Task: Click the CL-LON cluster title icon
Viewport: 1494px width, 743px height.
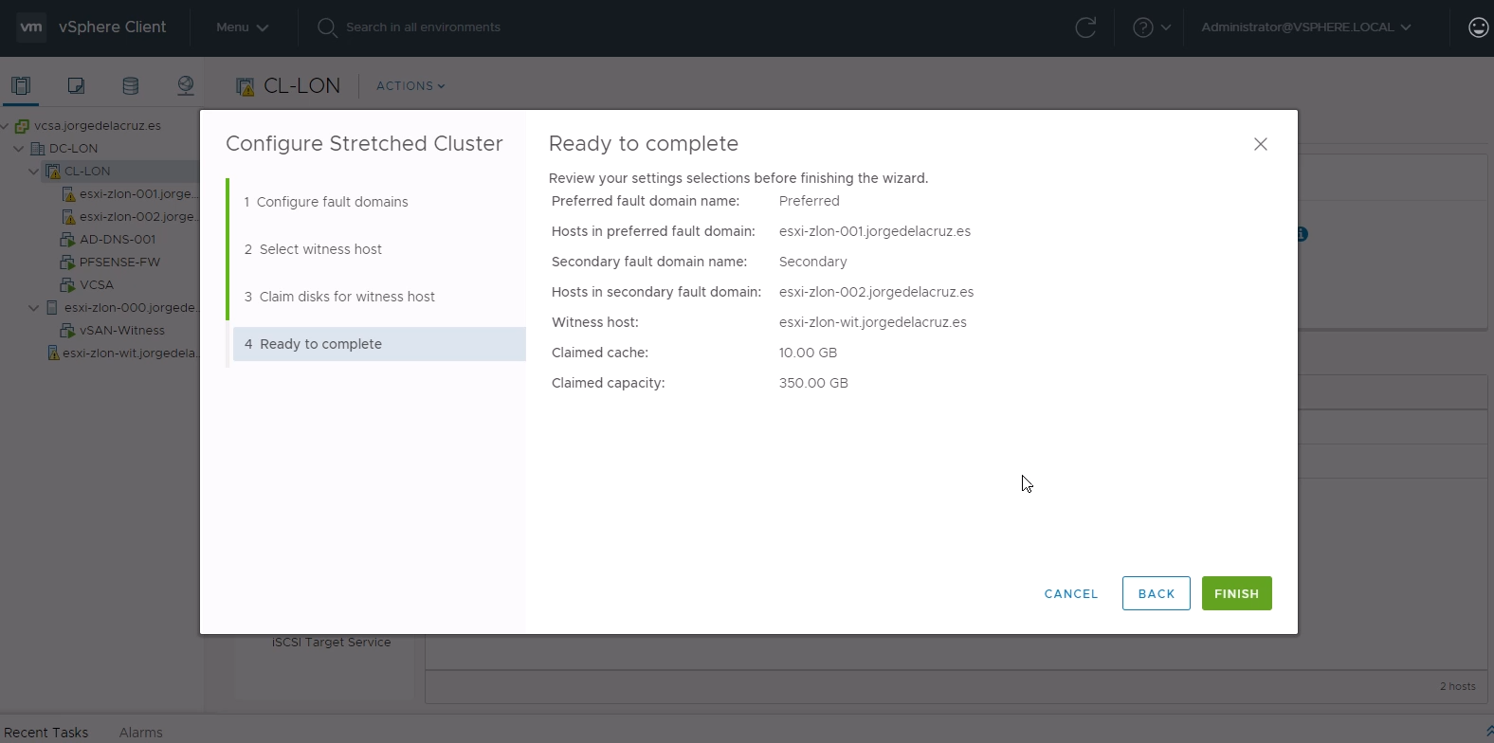Action: click(x=245, y=86)
